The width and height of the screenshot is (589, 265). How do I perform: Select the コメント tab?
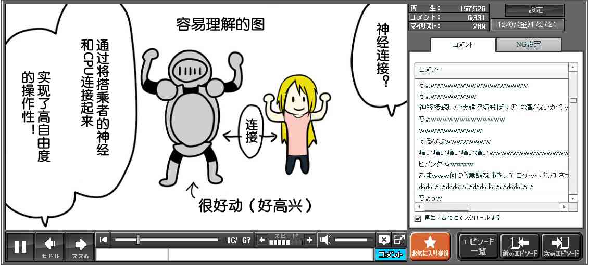(462, 45)
